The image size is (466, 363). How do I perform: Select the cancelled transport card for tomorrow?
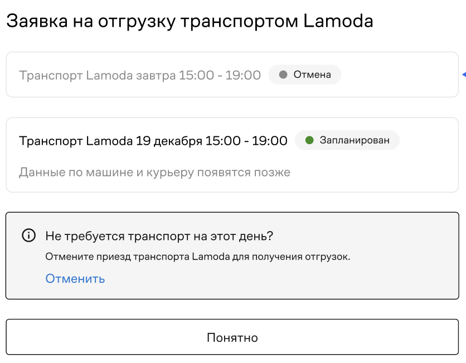point(232,75)
